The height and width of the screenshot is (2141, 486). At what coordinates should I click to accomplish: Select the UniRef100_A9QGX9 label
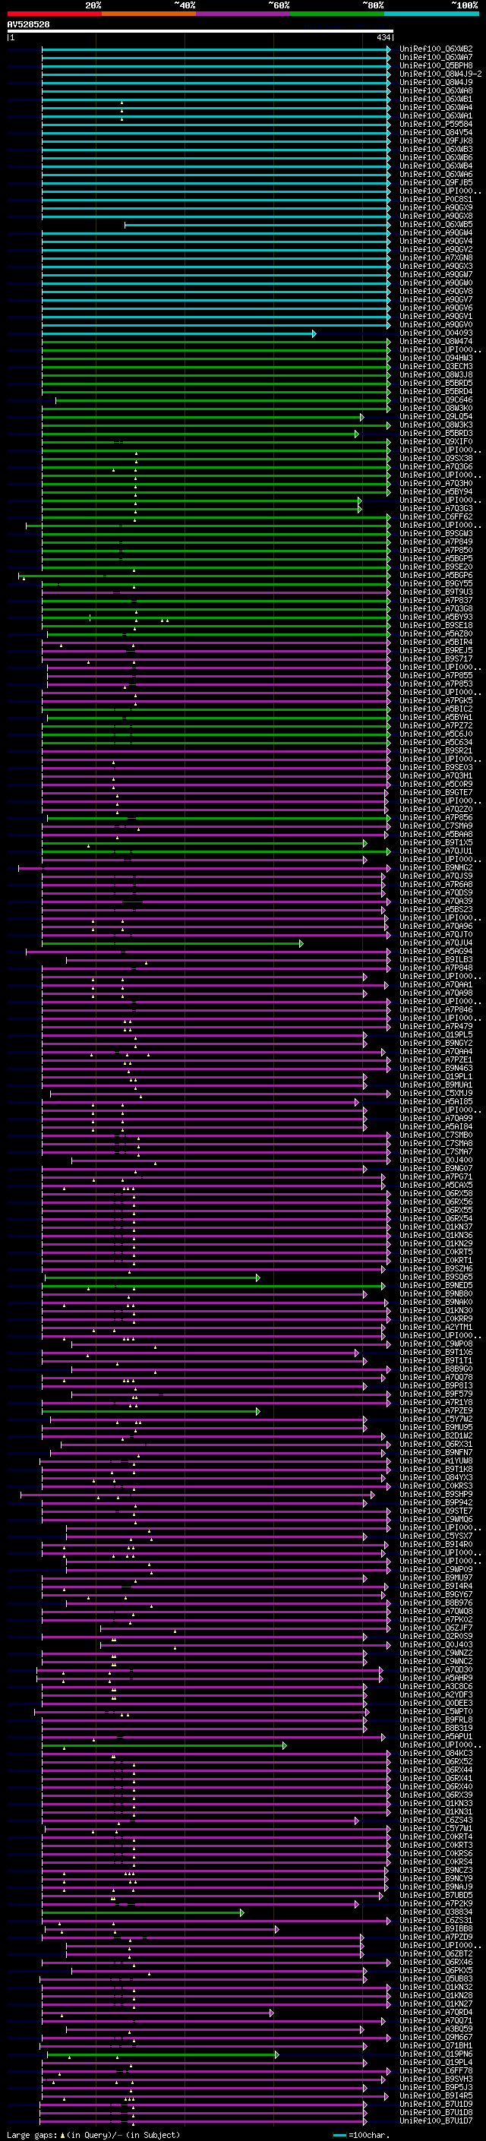tap(436, 208)
